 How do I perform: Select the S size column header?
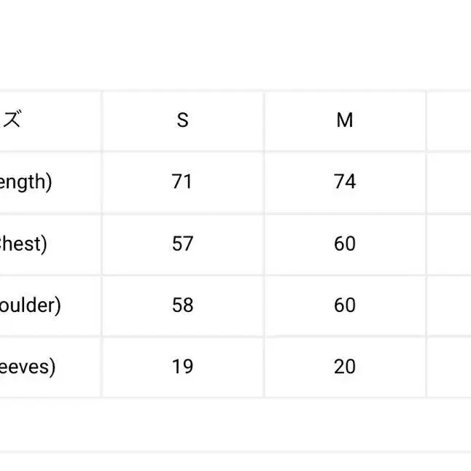tap(182, 120)
